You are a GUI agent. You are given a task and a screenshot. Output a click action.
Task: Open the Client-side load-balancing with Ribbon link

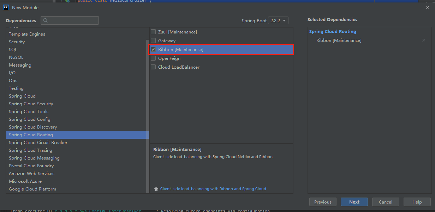(213, 189)
